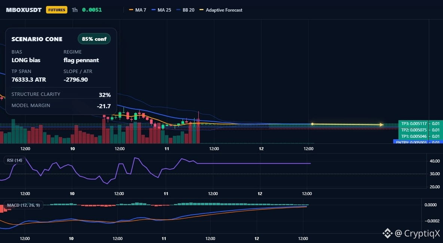
Task: Click the REGIME field label
Action: tap(73, 52)
